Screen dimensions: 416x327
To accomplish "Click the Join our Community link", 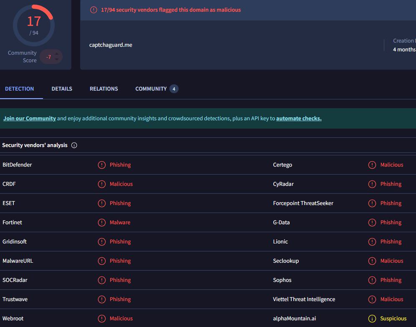I will [30, 119].
